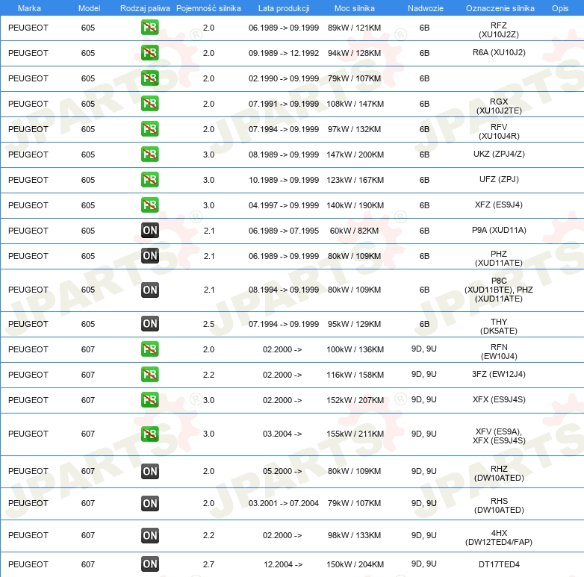Click the Model column header
This screenshot has width=584, height=577.
point(90,8)
